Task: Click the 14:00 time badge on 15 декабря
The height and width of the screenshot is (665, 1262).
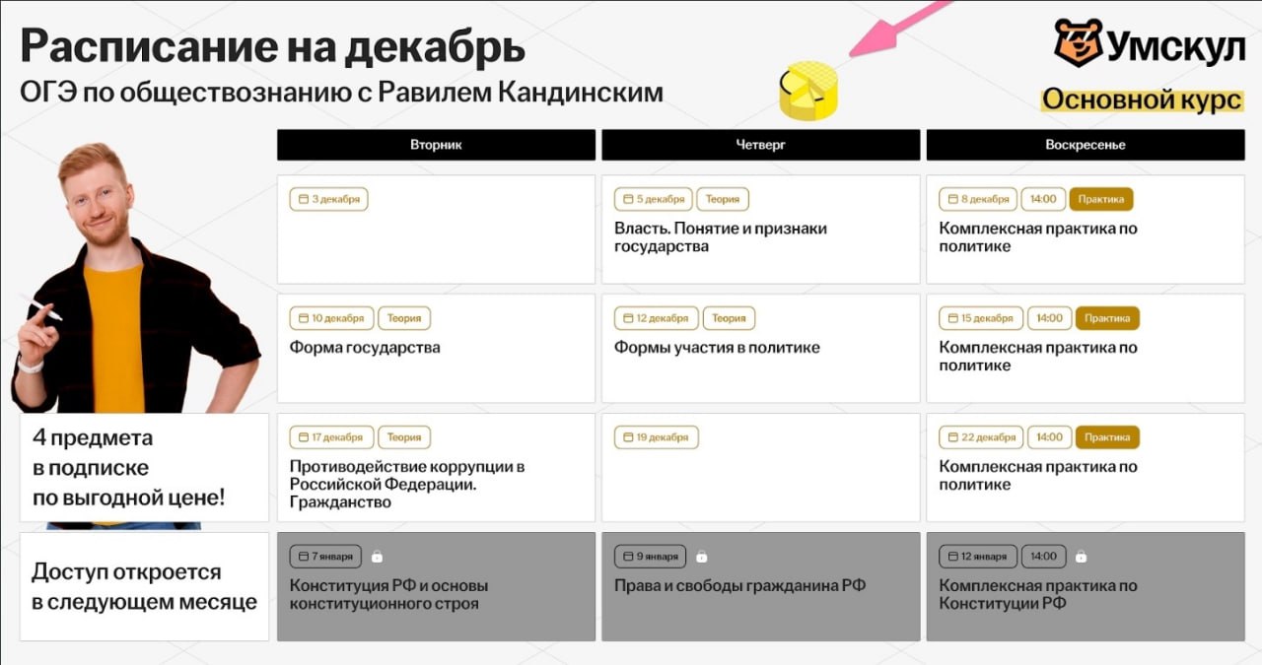Action: [1049, 318]
